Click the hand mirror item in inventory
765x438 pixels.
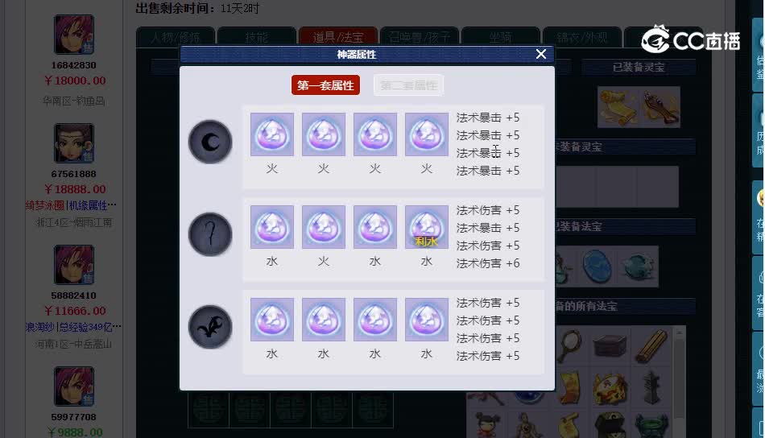click(x=569, y=346)
